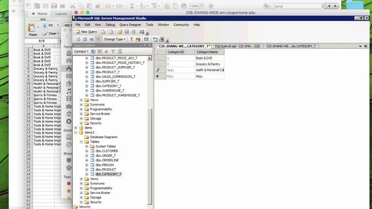Viewport: 372px width, 209px height.
Task: Select the Database Diagrams folder
Action: [x=103, y=137]
